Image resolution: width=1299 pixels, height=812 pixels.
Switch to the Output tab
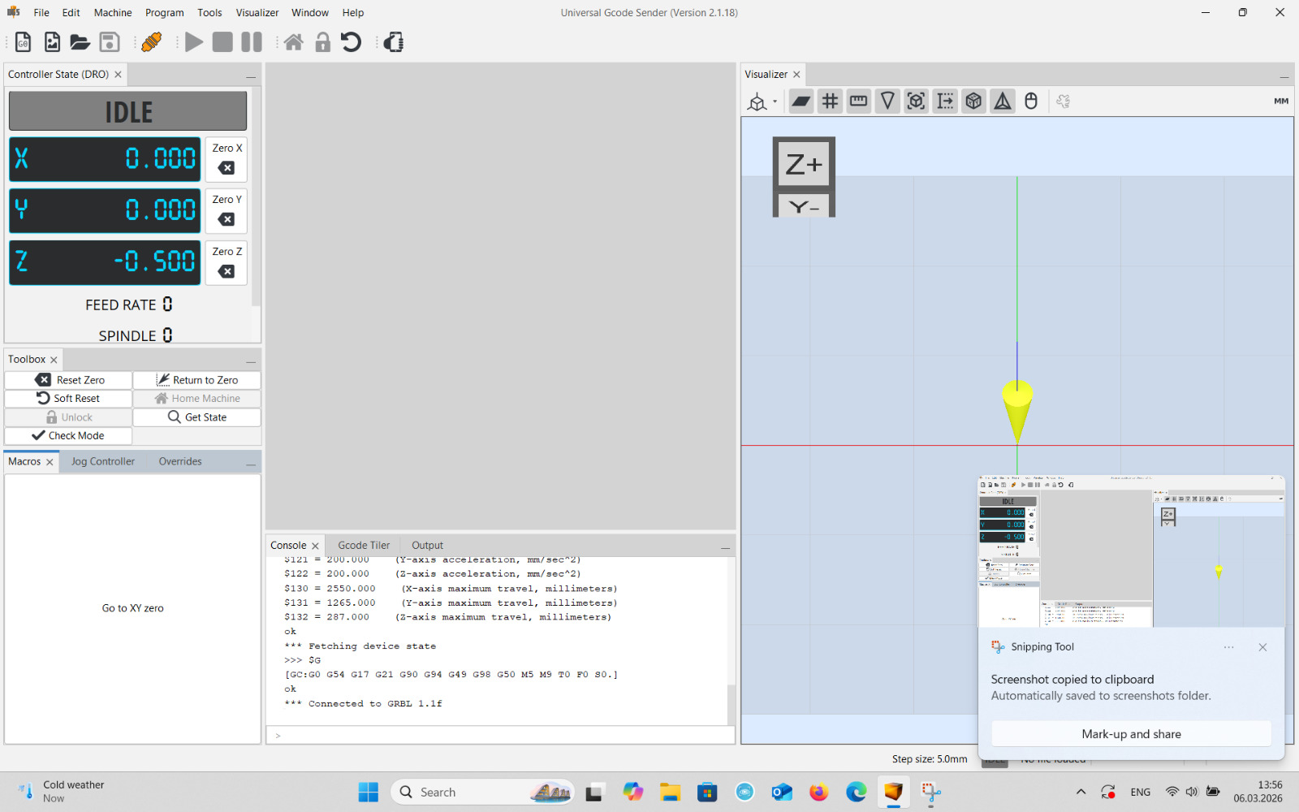tap(427, 546)
